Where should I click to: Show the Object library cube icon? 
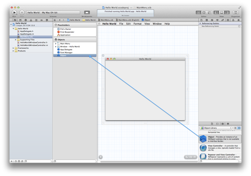[223, 124]
